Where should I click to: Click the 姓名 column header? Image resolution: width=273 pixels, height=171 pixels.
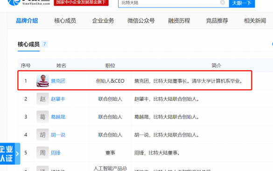(61, 66)
